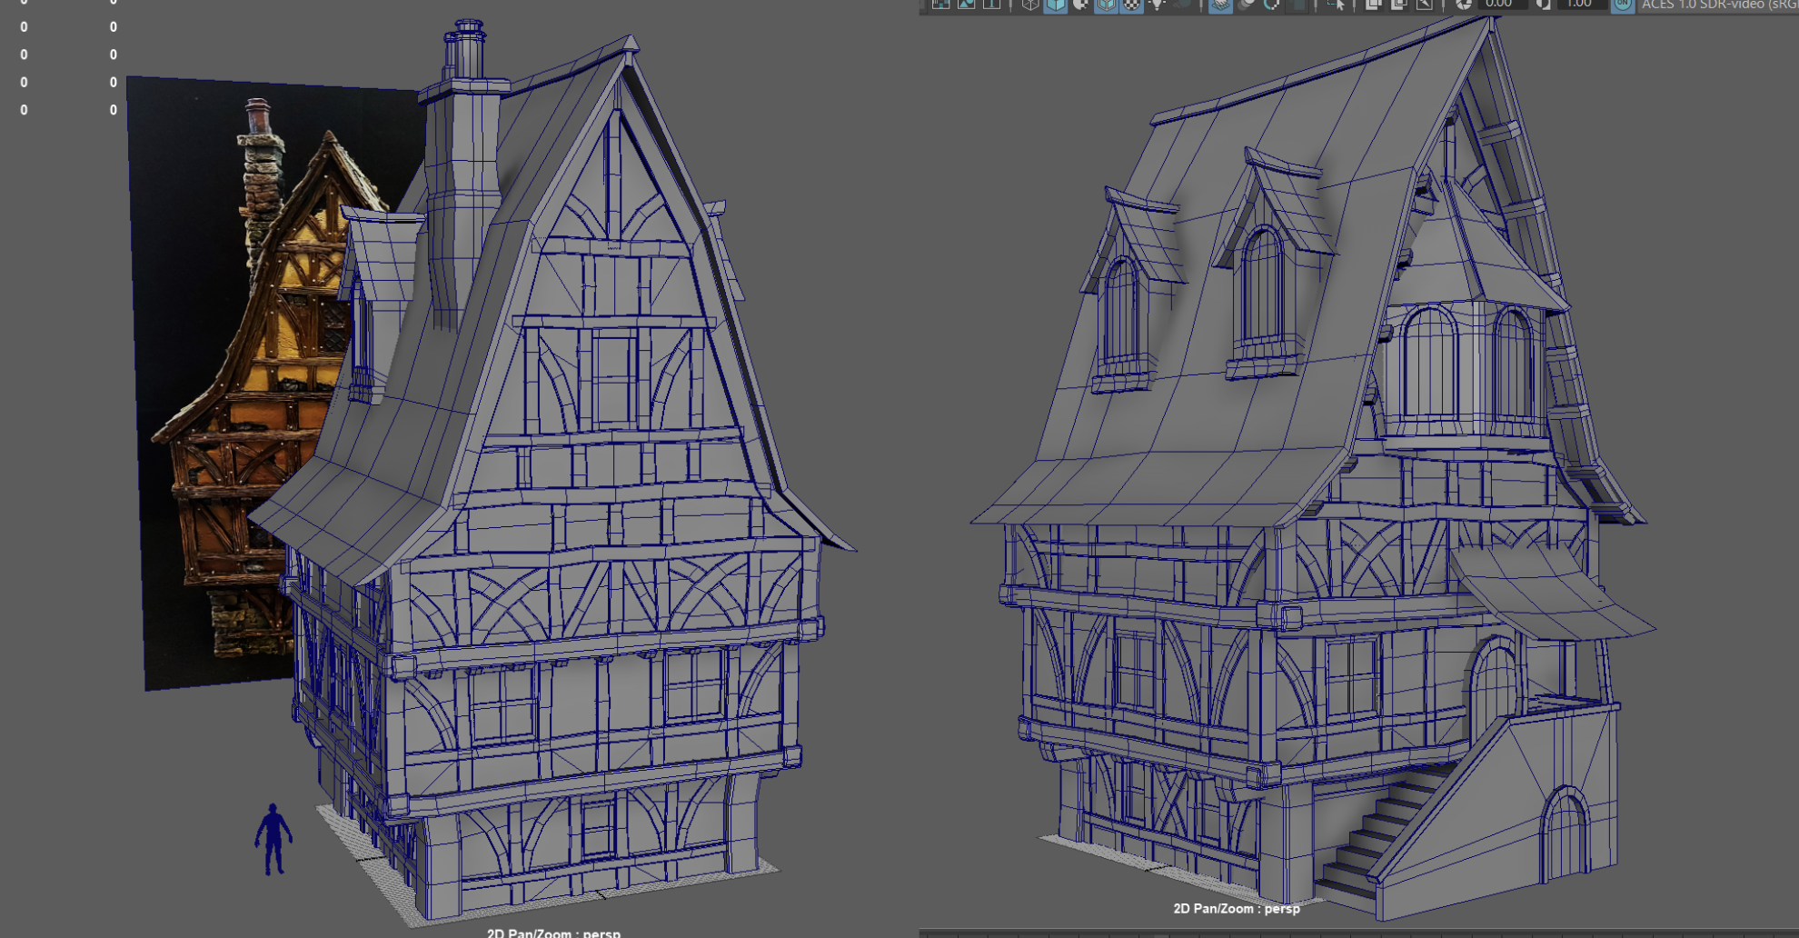The width and height of the screenshot is (1799, 938).
Task: Toggle wireframe on shaded cube icon
Action: pyautogui.click(x=1106, y=5)
